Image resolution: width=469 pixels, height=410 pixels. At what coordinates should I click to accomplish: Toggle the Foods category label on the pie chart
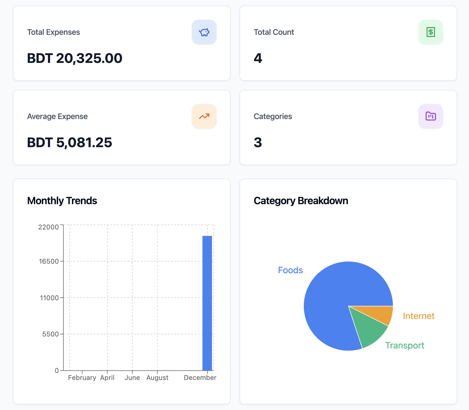[x=290, y=270]
